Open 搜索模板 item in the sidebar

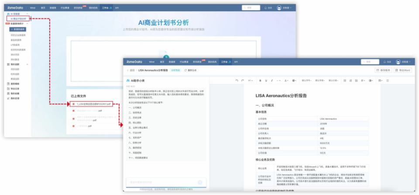(13, 84)
